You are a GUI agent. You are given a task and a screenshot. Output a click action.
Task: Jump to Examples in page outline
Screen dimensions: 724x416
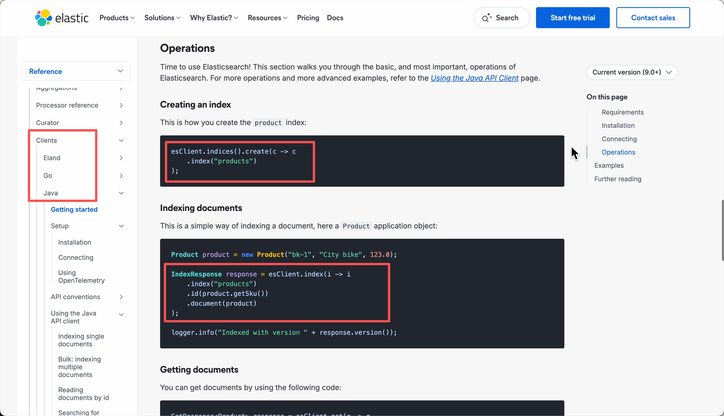pos(609,165)
